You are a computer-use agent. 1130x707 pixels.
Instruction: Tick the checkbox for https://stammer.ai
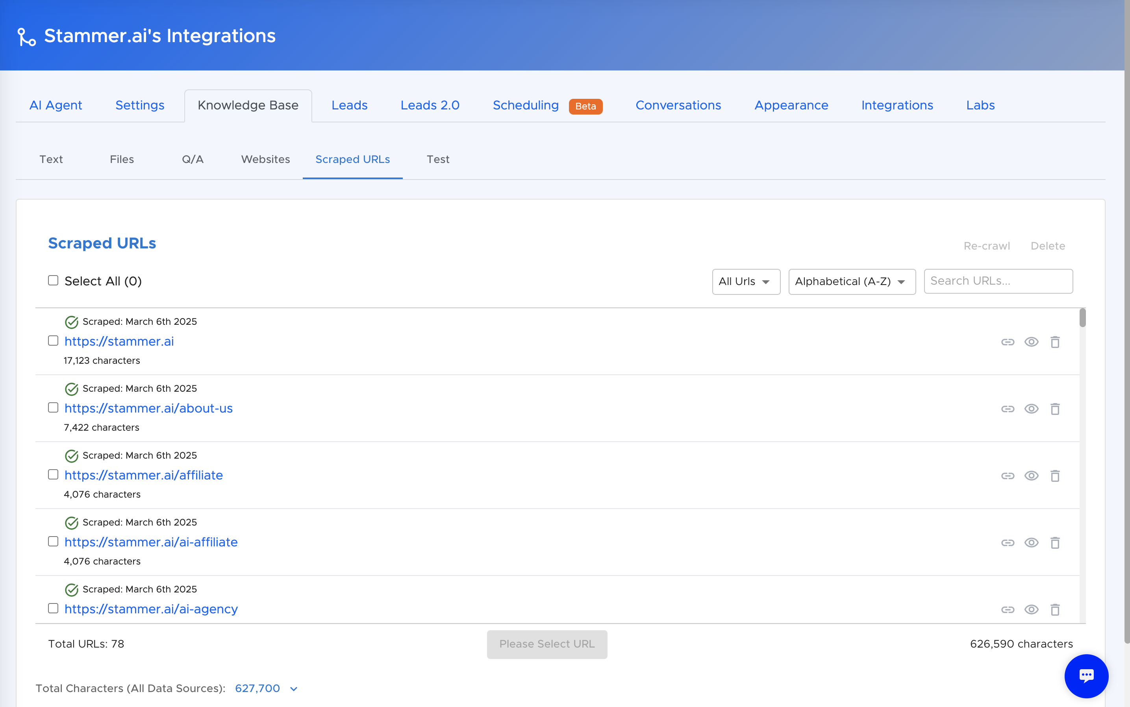[x=53, y=341]
